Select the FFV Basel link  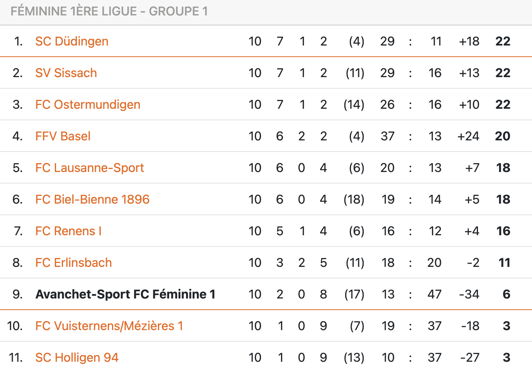coord(63,136)
